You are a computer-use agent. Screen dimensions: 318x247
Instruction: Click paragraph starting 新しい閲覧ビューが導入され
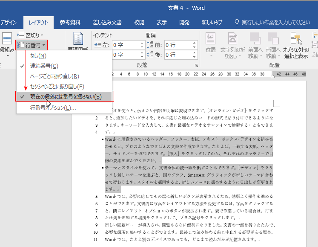pos(189,232)
